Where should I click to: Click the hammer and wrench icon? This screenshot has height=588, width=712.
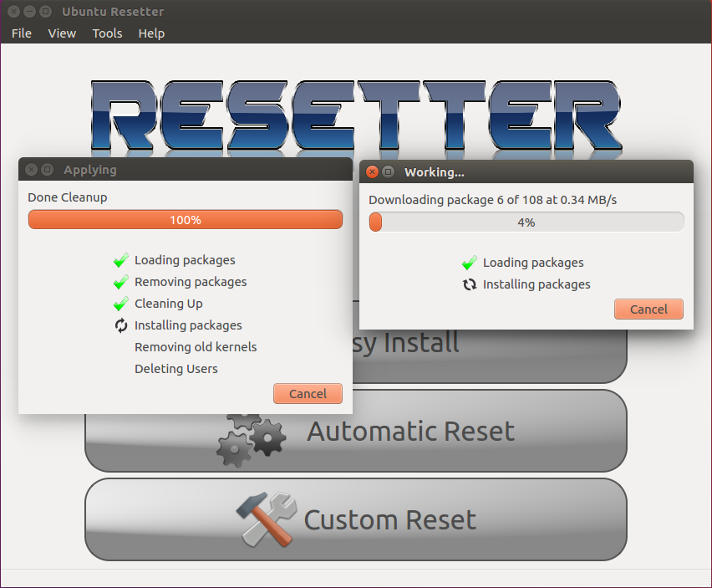267,519
